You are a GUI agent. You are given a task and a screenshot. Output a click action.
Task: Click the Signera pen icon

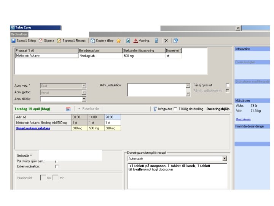[x=41, y=41]
